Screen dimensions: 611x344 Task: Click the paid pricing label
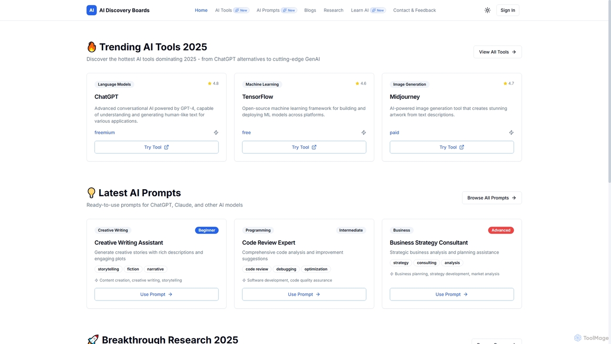(394, 132)
